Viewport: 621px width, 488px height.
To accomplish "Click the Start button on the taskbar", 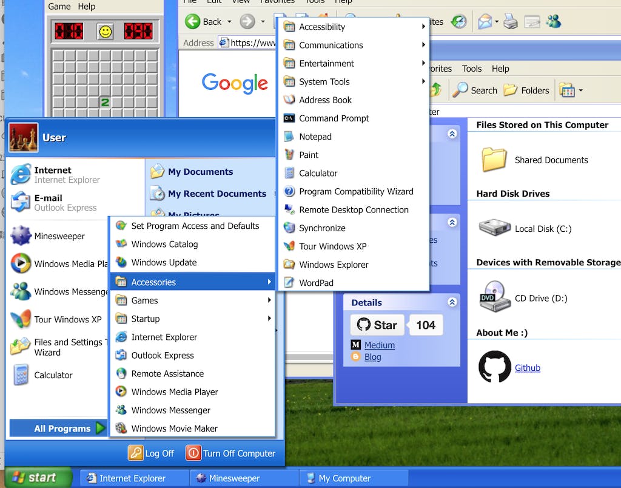I will pos(36,478).
